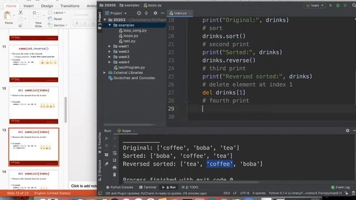Switch to the Home ribbon tab
This screenshot has width=356, height=200.
click(11, 6)
